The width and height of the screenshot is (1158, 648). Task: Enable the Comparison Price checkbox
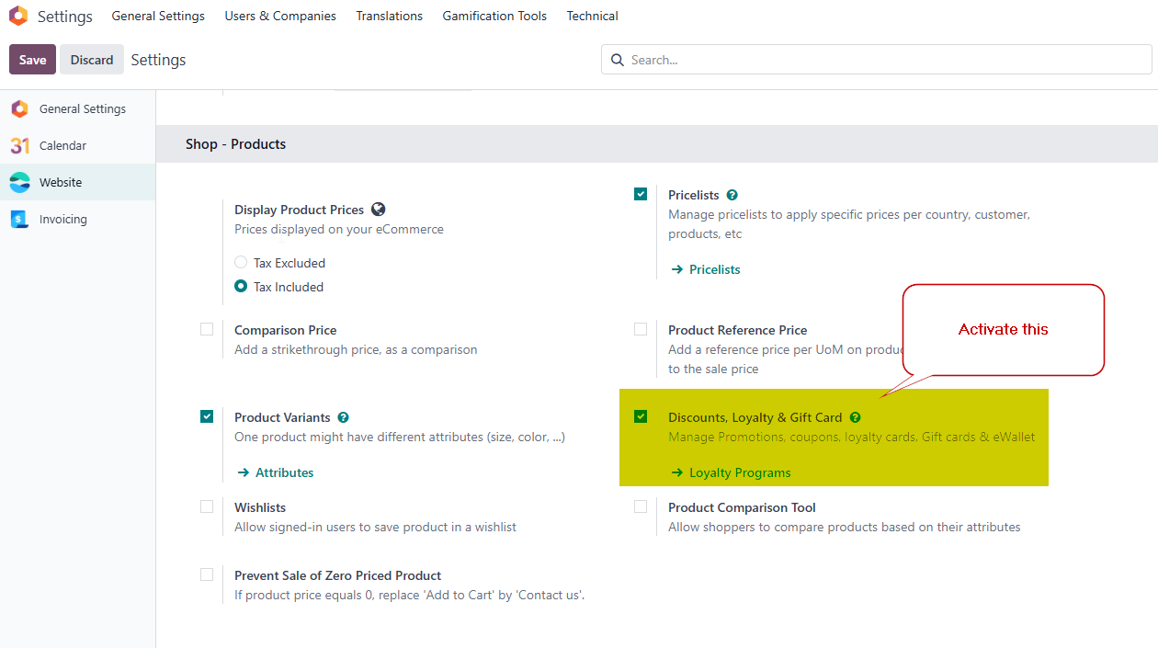[207, 330]
